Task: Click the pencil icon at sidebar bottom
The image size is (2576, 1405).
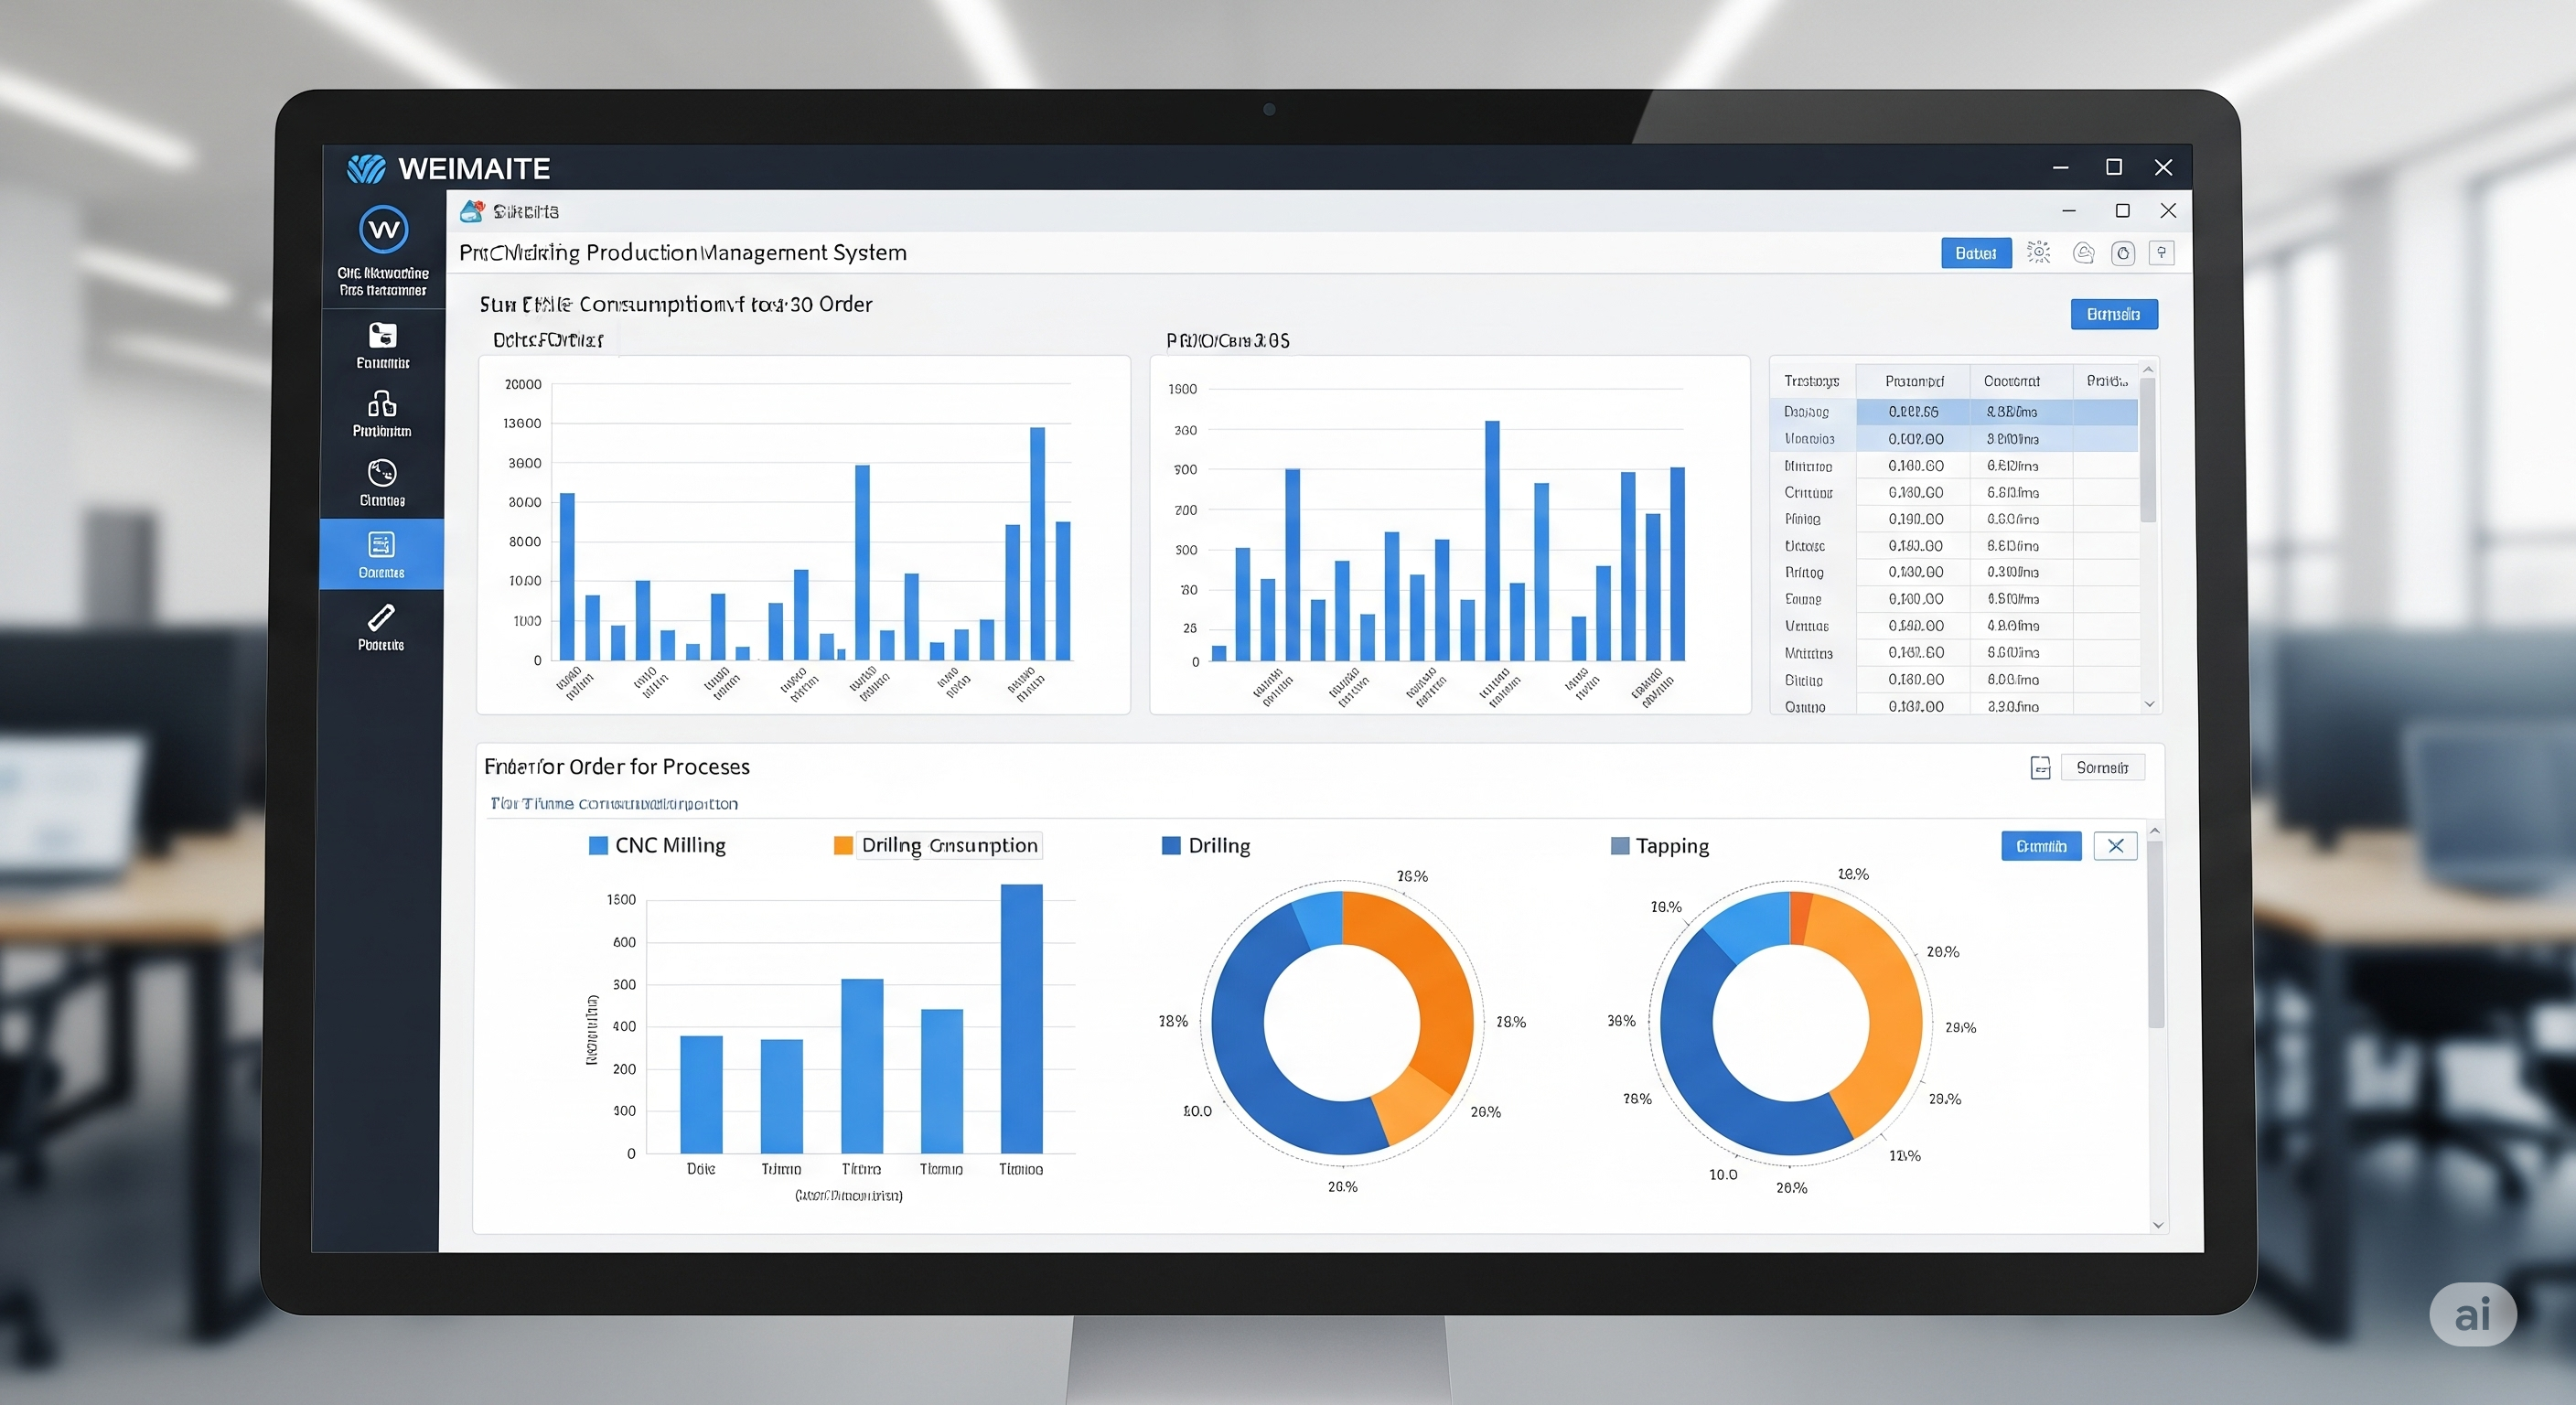Action: tap(381, 617)
